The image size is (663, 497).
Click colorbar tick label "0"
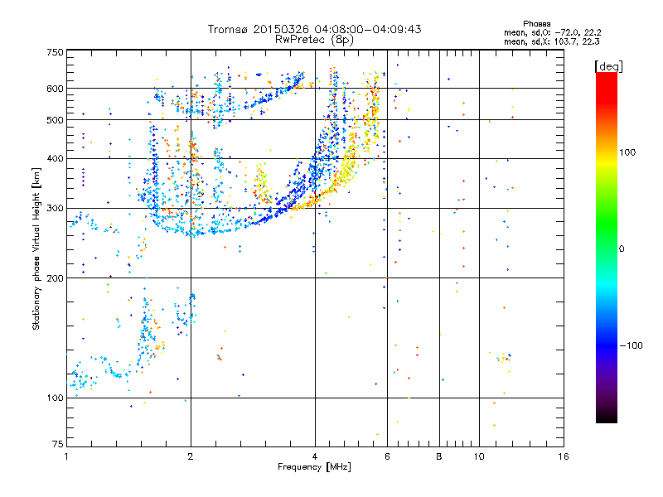(x=622, y=249)
